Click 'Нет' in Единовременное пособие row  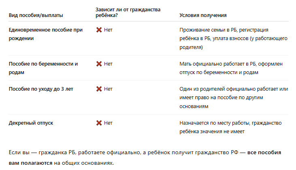click(x=108, y=30)
